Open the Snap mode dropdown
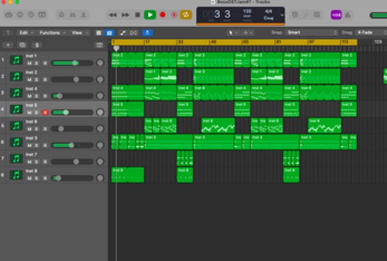 (x=312, y=32)
